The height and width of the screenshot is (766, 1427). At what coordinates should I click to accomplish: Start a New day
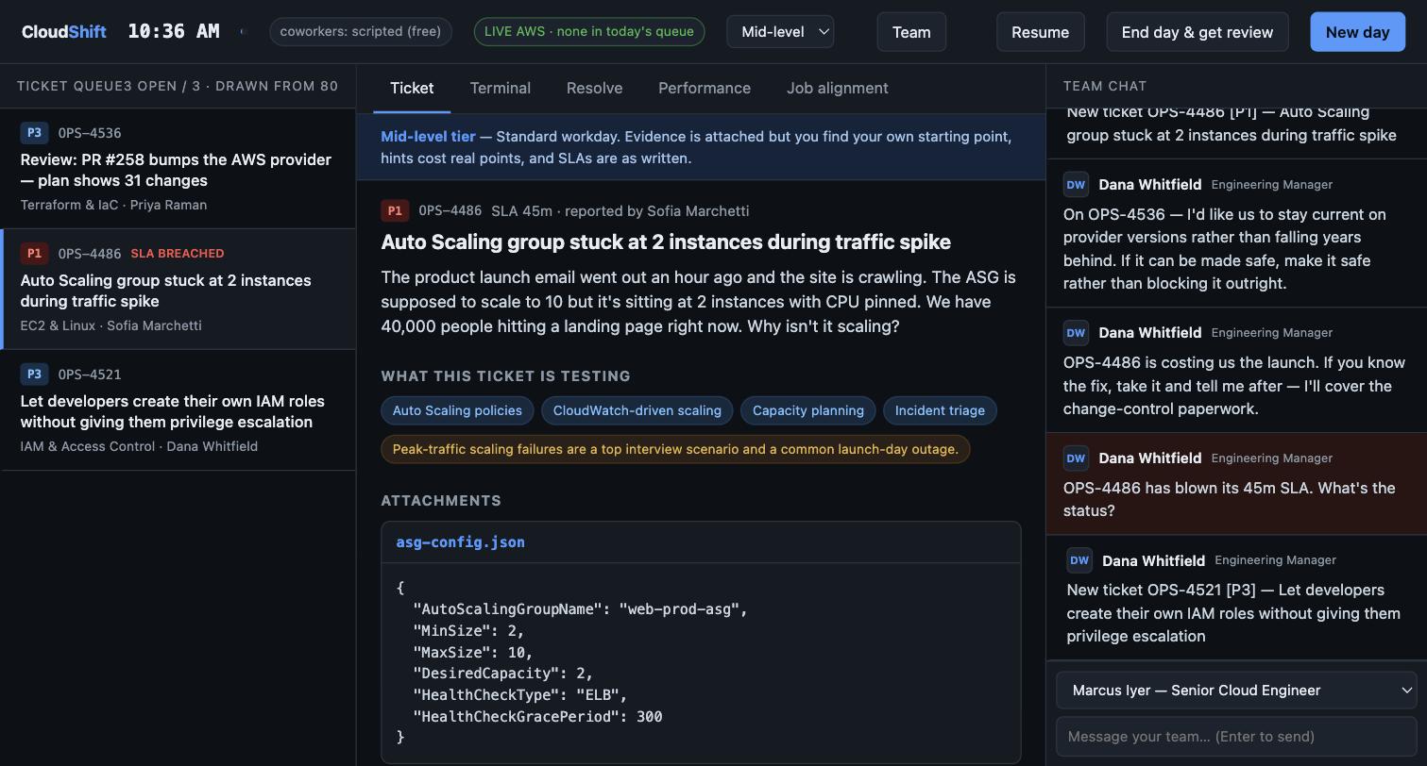click(x=1357, y=32)
